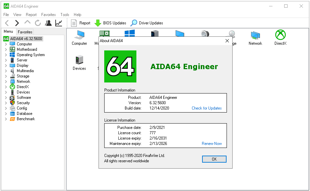Open BIOS Updates from the toolbar
Screen dimensions: 310x191
coord(110,23)
